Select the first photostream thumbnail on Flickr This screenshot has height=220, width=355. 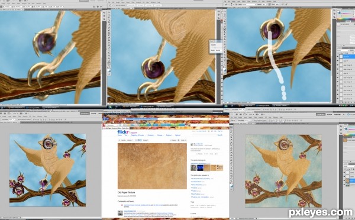pyautogui.click(x=194, y=168)
